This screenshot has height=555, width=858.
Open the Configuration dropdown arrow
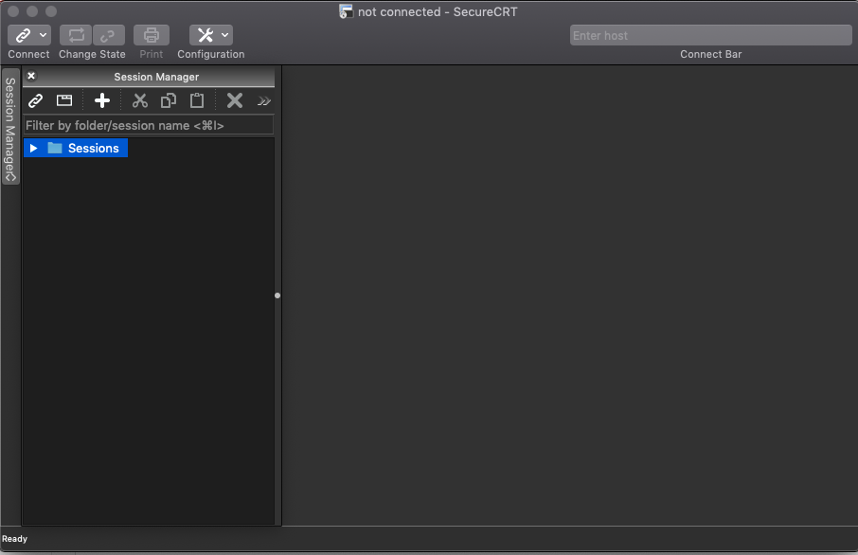(224, 34)
